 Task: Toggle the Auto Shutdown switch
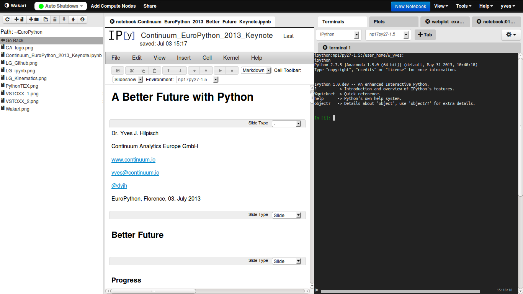click(x=60, y=6)
